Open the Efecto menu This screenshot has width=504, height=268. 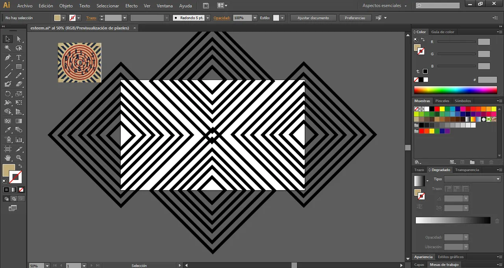[132, 6]
